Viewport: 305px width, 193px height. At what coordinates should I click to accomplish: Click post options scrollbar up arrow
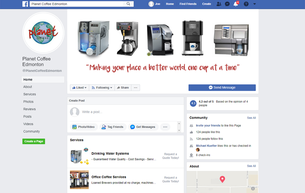click(x=179, y=124)
